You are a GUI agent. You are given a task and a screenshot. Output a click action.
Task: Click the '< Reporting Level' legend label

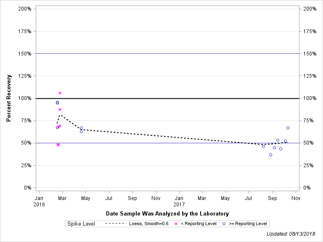coord(199,224)
